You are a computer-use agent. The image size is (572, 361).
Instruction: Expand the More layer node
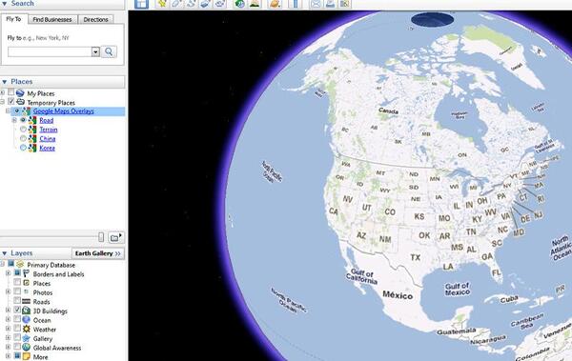tap(8, 356)
